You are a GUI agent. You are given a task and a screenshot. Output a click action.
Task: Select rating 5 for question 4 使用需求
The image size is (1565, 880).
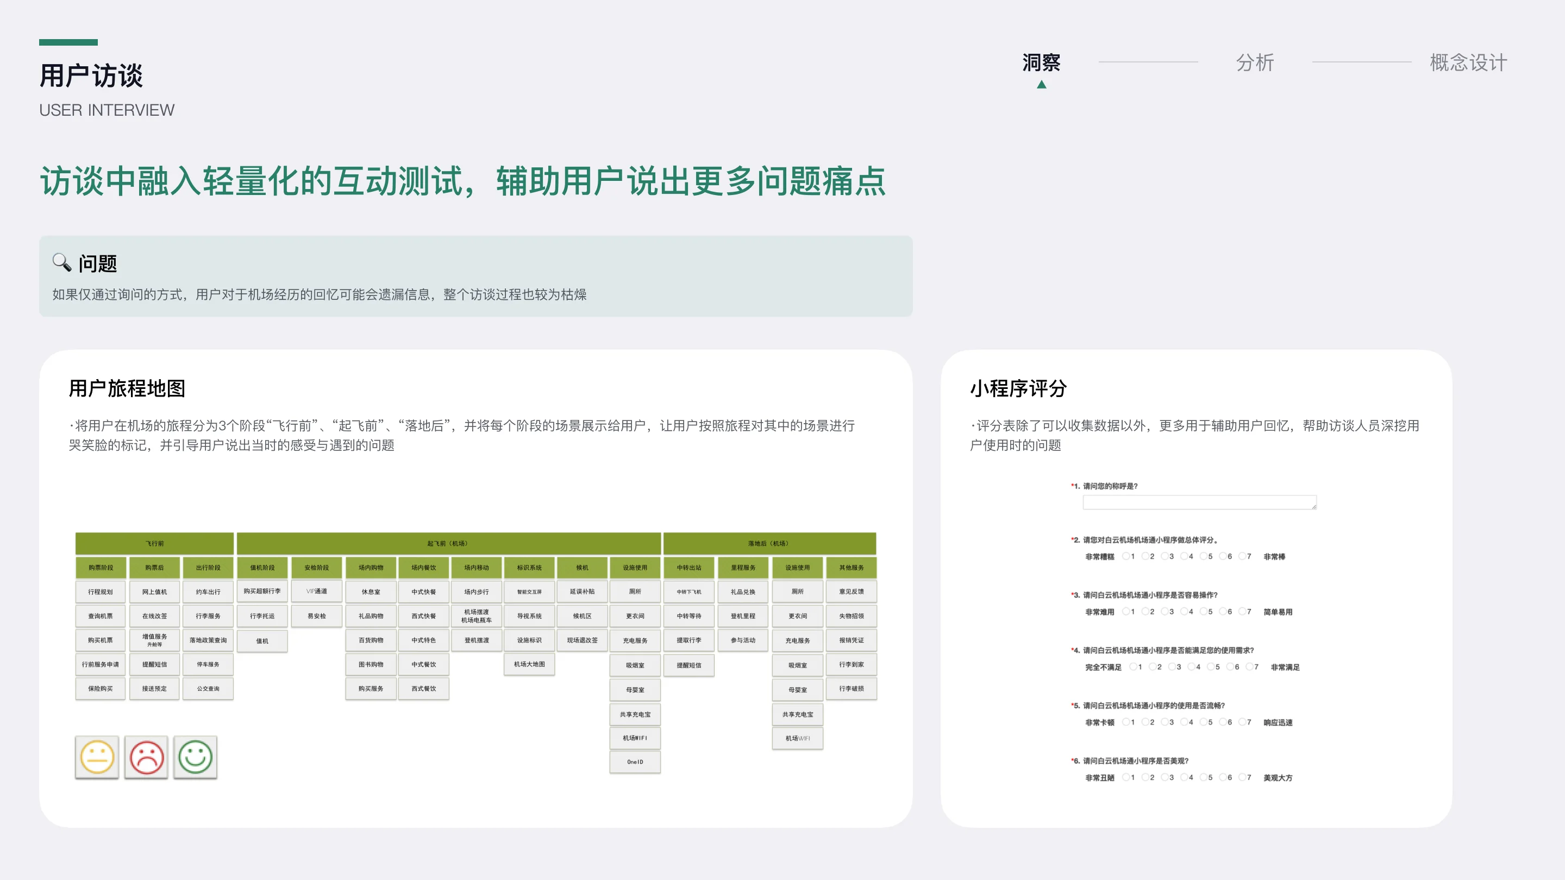tap(1211, 667)
